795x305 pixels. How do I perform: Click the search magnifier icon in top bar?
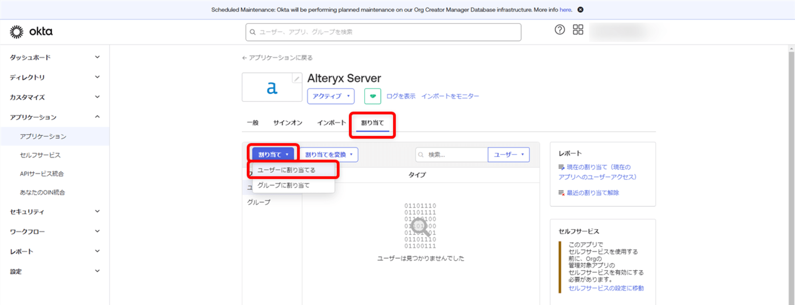(252, 32)
